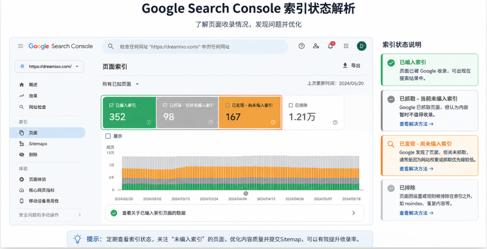Click the crossed-eye icon beside 删除

click(x=21, y=155)
